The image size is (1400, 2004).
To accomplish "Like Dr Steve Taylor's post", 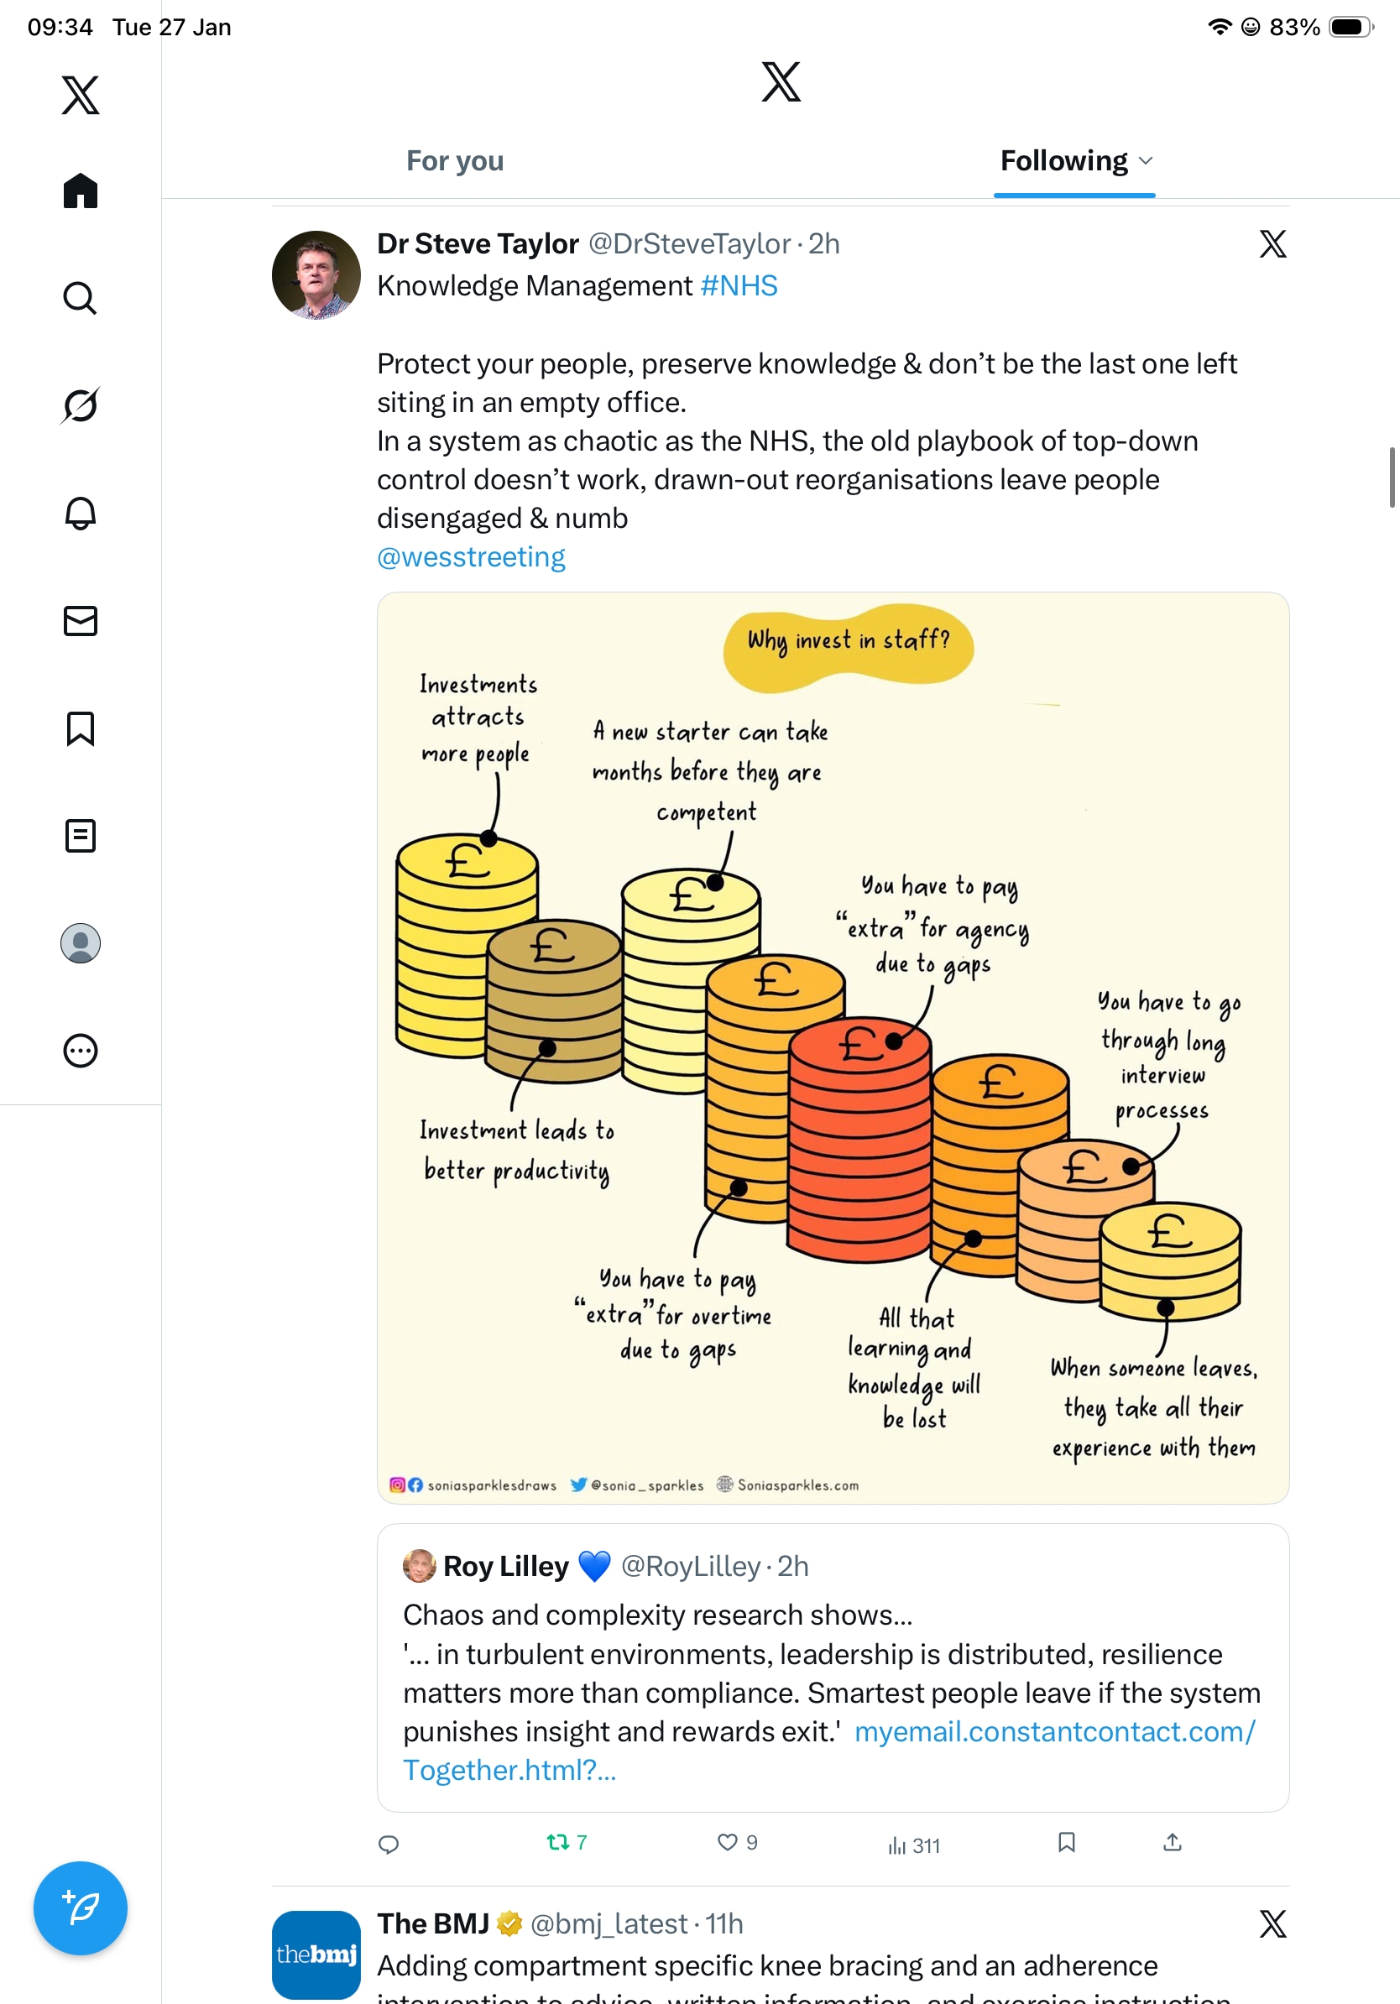I will [727, 1842].
